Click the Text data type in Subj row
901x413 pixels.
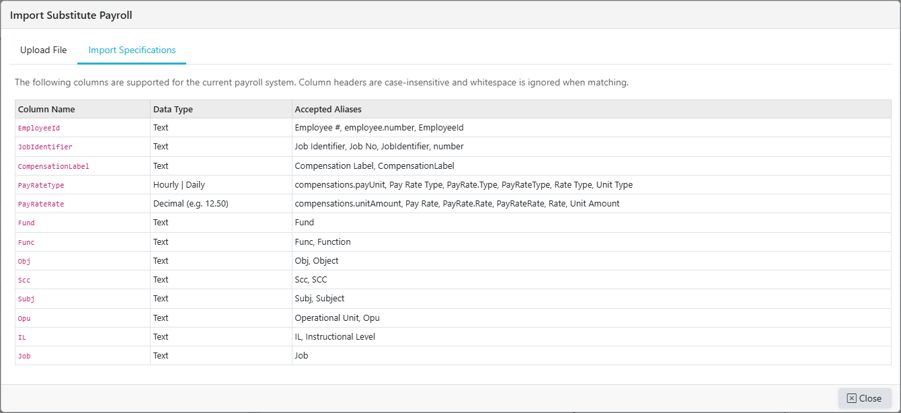pos(221,299)
